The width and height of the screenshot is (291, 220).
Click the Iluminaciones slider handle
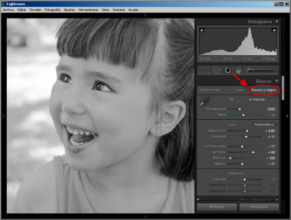[242, 146]
